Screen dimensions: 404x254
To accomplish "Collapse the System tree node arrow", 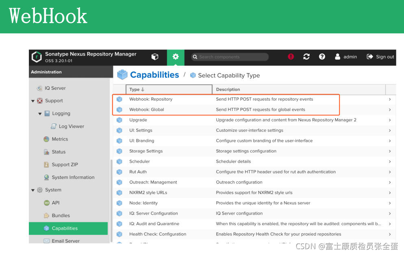I will [x=33, y=190].
